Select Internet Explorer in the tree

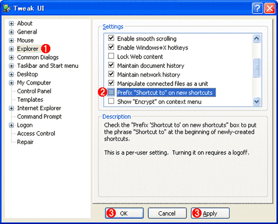coord(39,108)
